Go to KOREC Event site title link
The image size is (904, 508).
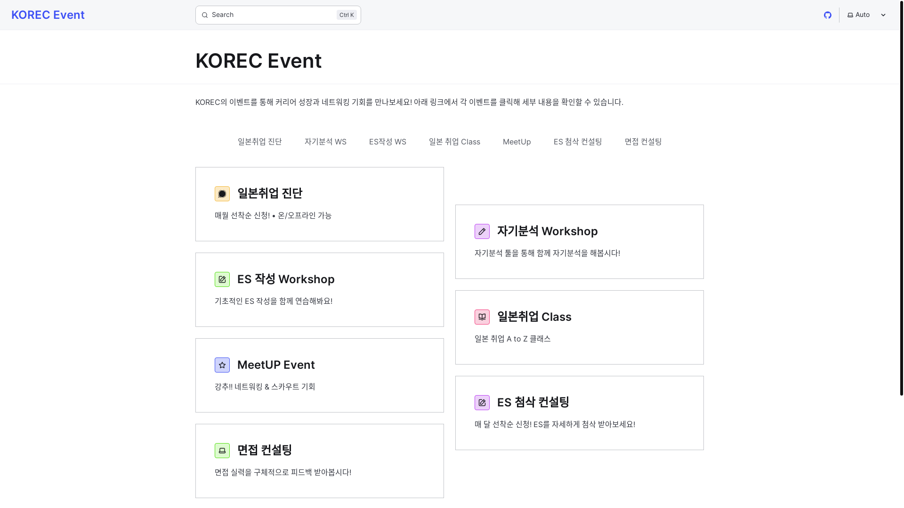(x=48, y=15)
